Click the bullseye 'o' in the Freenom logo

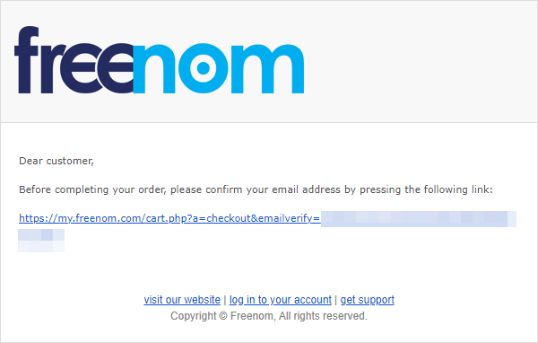(204, 68)
